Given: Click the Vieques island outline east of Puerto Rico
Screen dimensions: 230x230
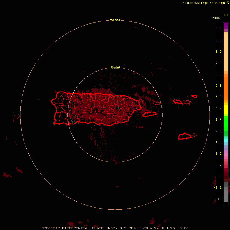Looking at the screenshot, I should coord(149,114).
